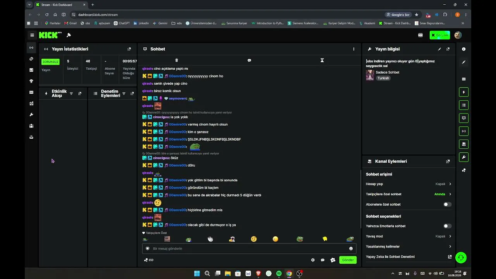Click the infinity points icon below chat input
The height and width of the screenshot is (279, 496).
149,260
